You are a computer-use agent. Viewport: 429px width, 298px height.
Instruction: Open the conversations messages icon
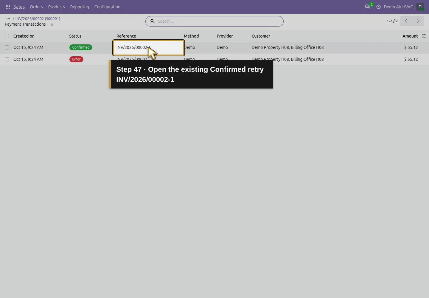tap(367, 7)
